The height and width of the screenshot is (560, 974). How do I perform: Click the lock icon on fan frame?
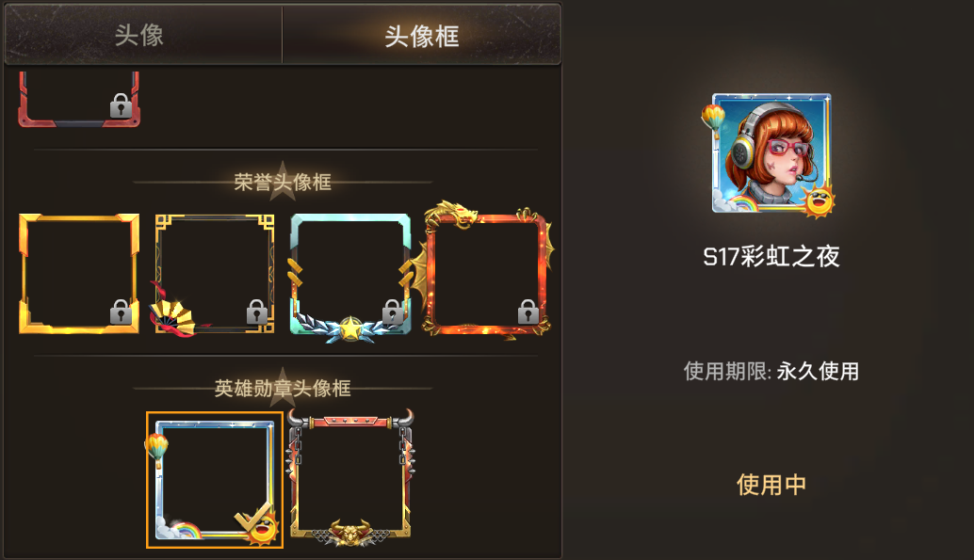point(256,312)
